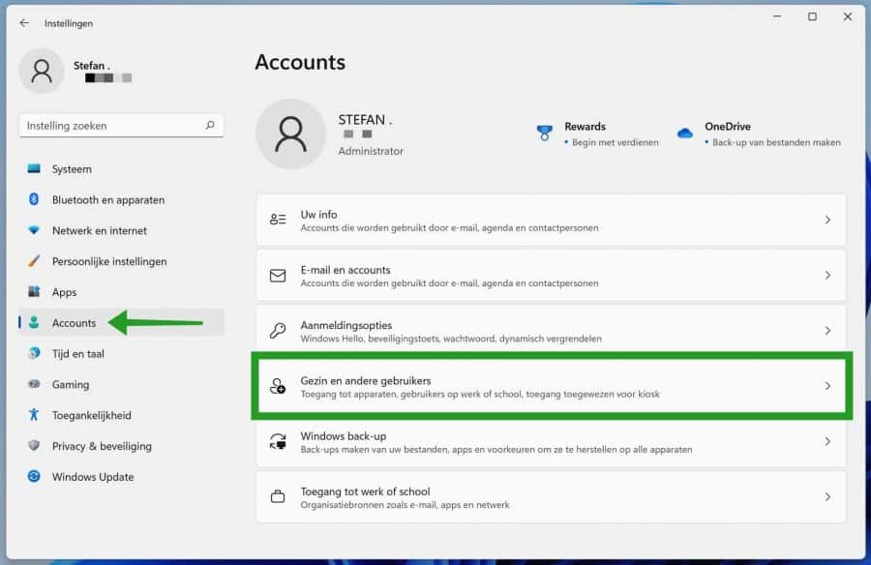Click the Windows Update icon
Viewport: 871px width, 565px height.
coord(32,477)
